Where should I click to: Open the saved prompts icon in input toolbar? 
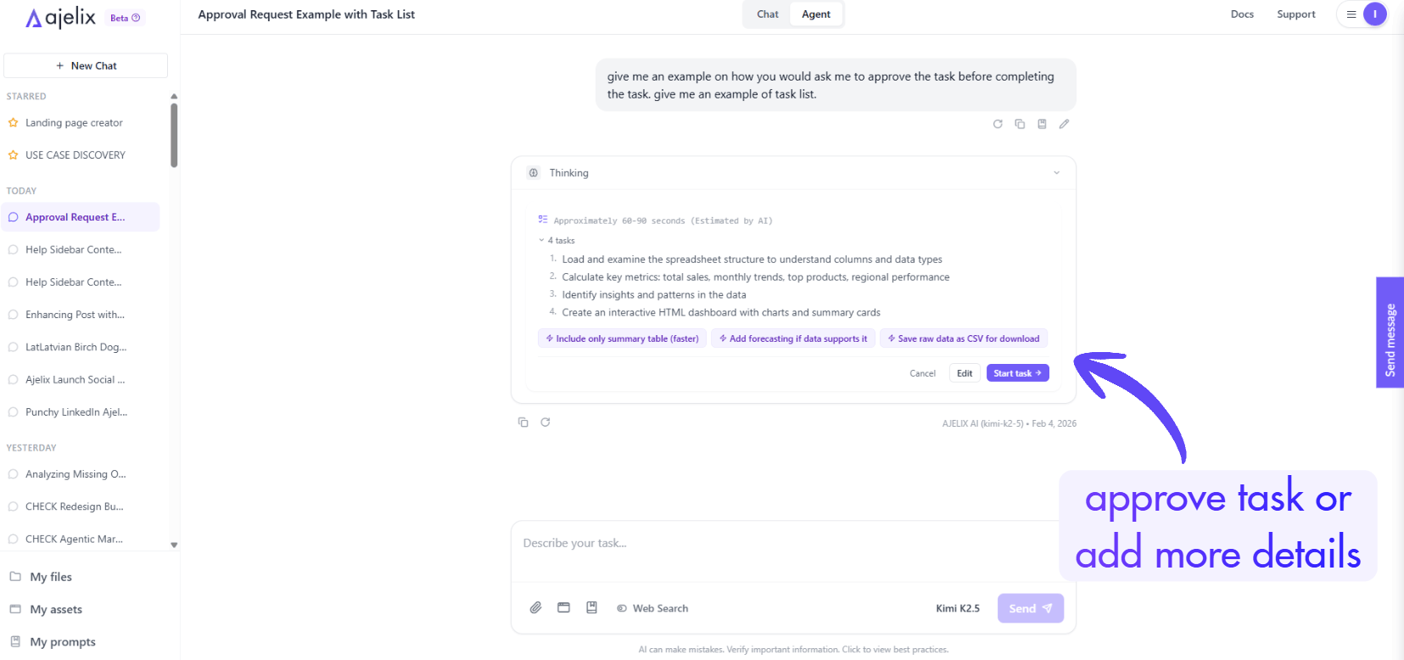[x=592, y=607]
